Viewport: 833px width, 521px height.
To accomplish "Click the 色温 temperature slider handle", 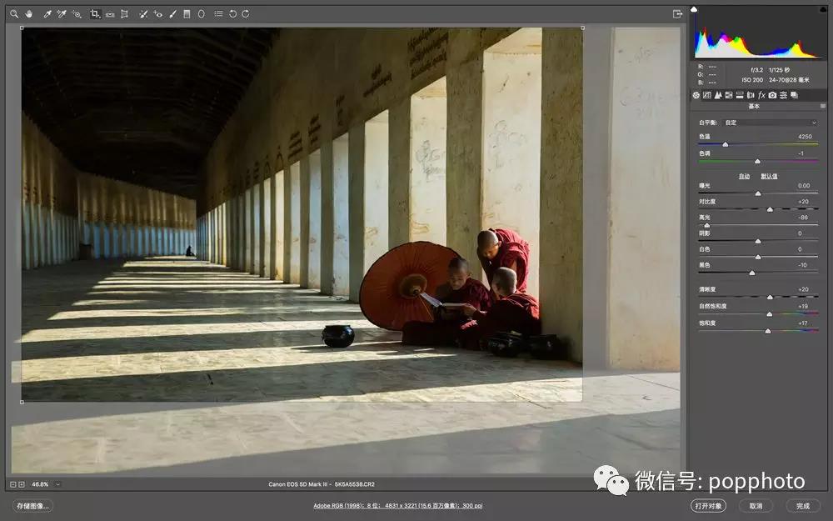I will point(725,144).
